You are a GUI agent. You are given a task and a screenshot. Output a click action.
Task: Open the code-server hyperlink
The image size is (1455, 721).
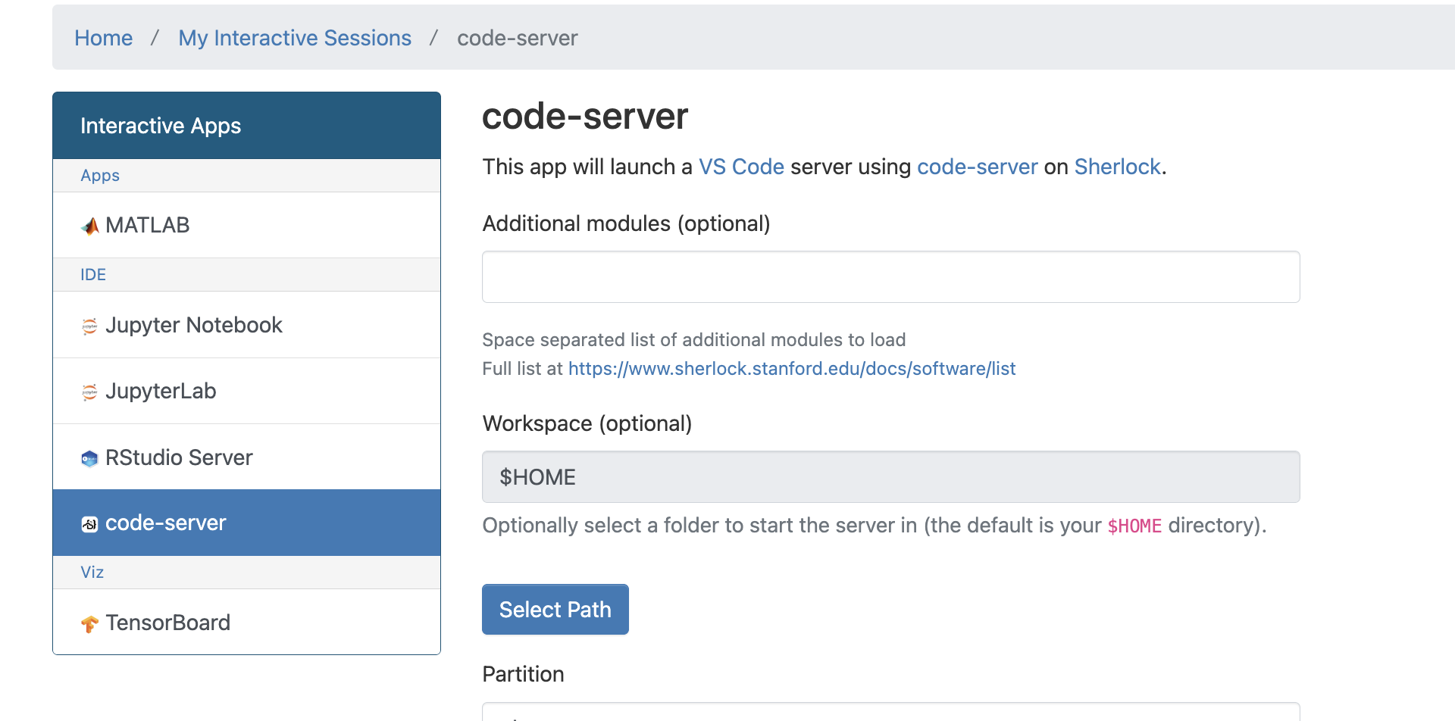tap(977, 167)
